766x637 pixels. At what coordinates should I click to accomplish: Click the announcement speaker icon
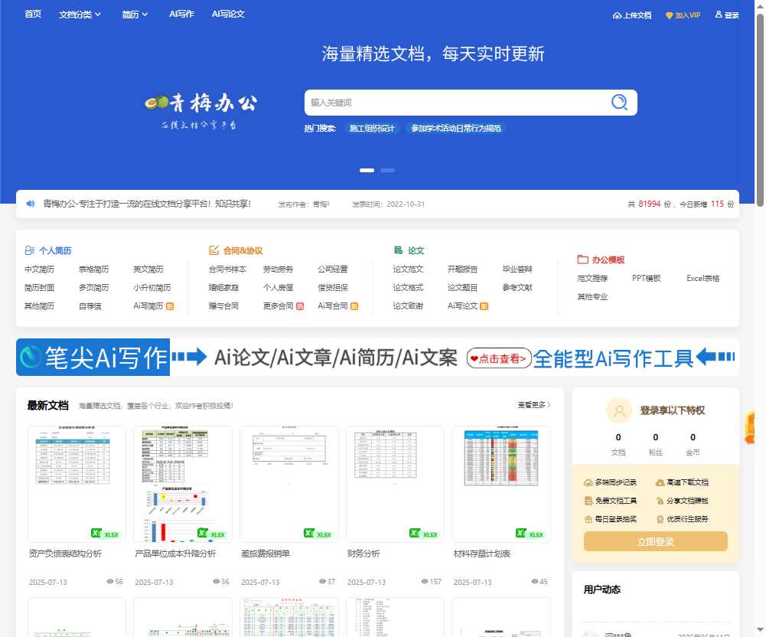tap(29, 203)
